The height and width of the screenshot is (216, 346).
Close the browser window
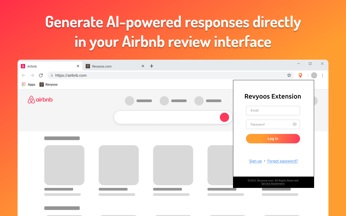(x=322, y=64)
